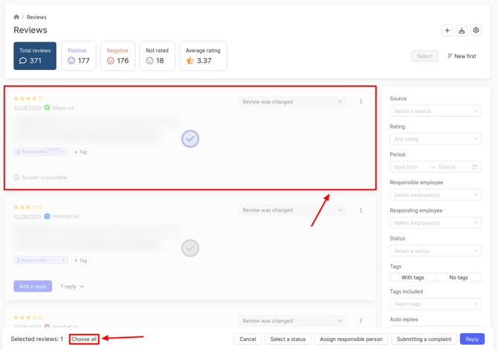This screenshot has width=498, height=350.
Task: Click the plus add review icon
Action: [x=447, y=30]
